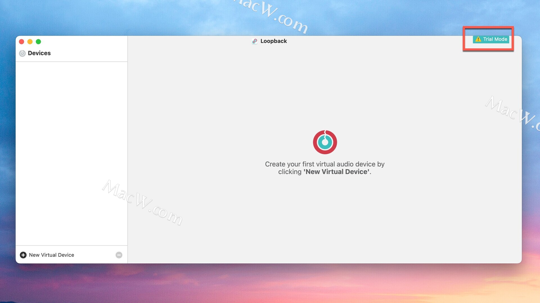Minimize the window with yellow button
This screenshot has height=303, width=540.
click(x=30, y=42)
